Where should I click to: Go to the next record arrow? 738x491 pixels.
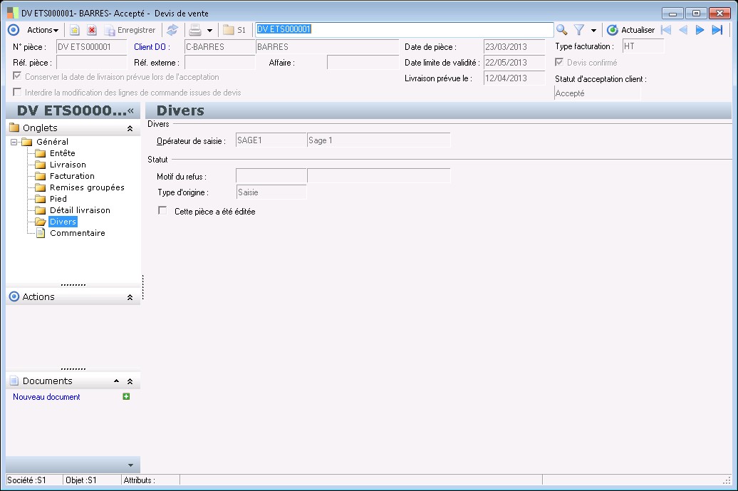coord(700,30)
